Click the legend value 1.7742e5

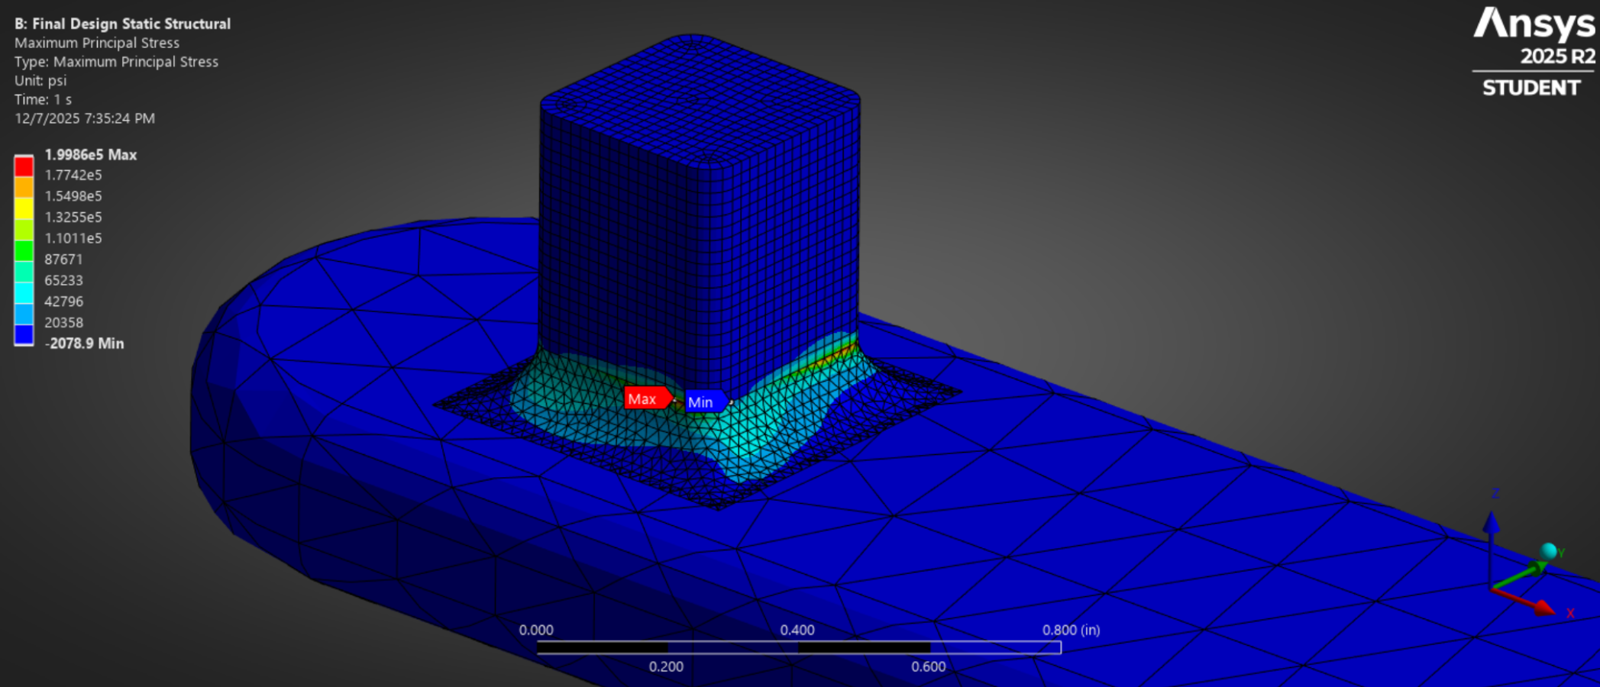(73, 176)
